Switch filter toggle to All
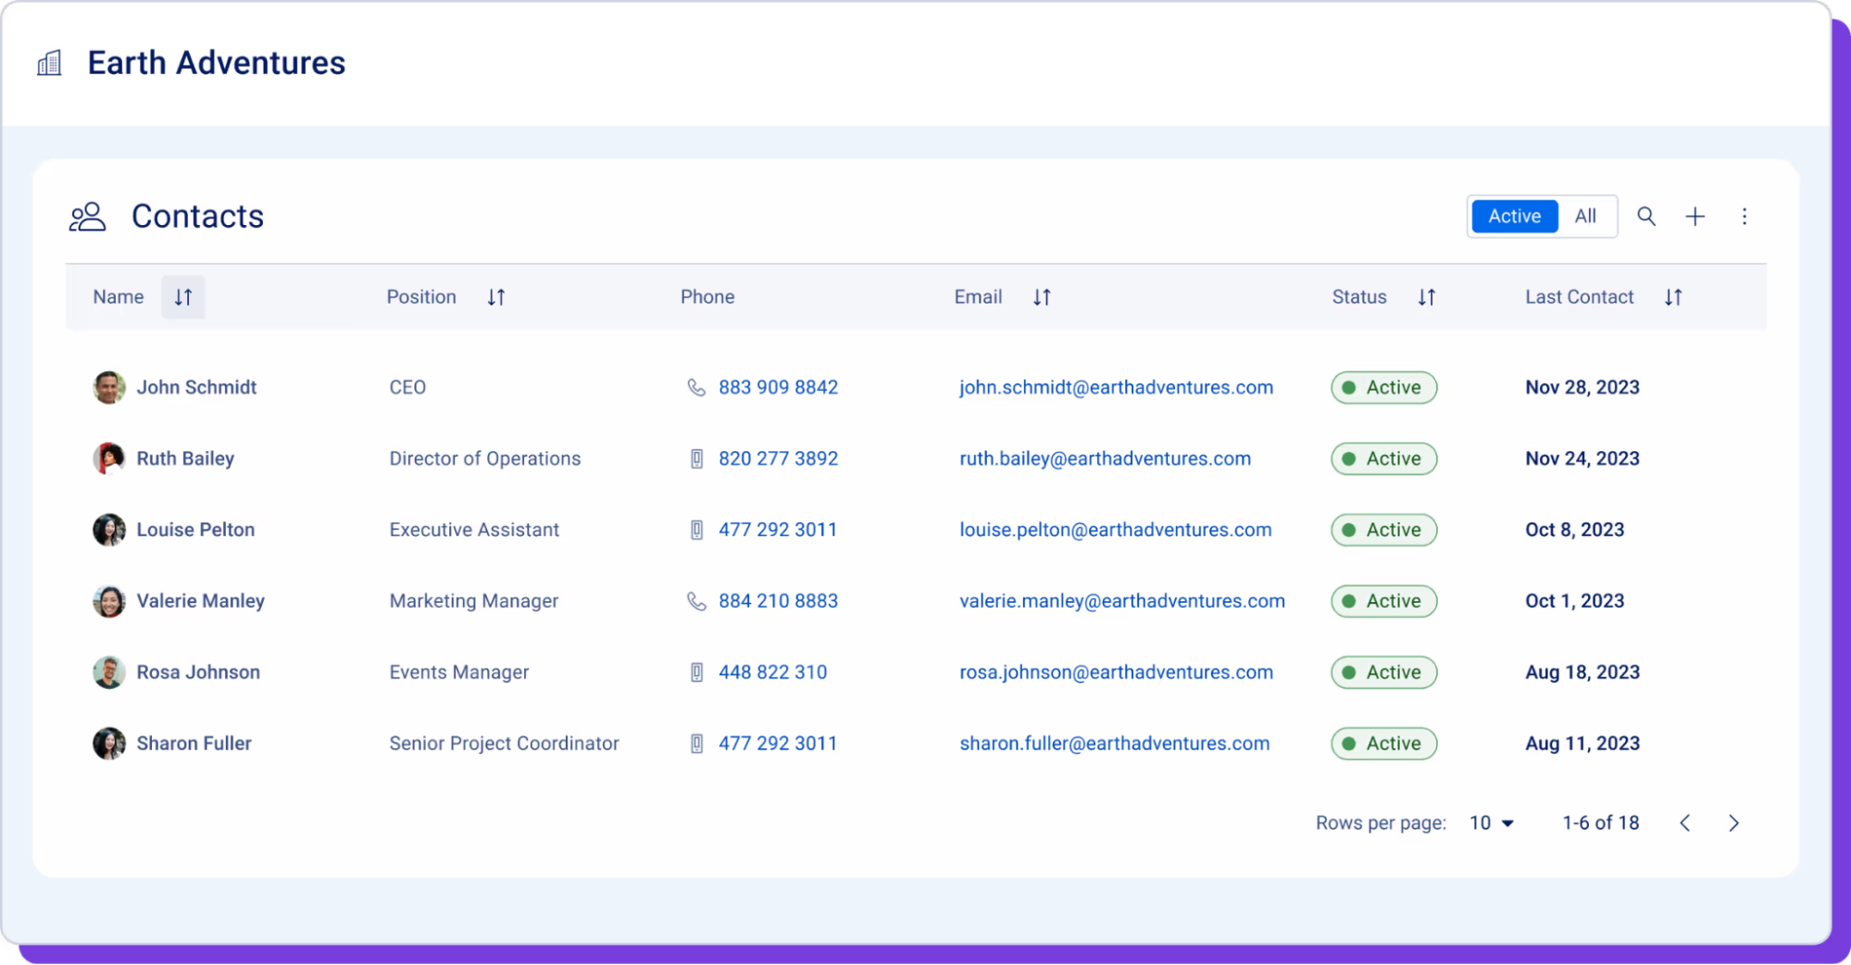 pos(1585,216)
